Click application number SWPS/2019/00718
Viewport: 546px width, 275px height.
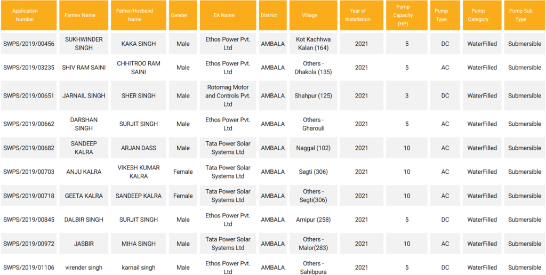click(x=29, y=196)
